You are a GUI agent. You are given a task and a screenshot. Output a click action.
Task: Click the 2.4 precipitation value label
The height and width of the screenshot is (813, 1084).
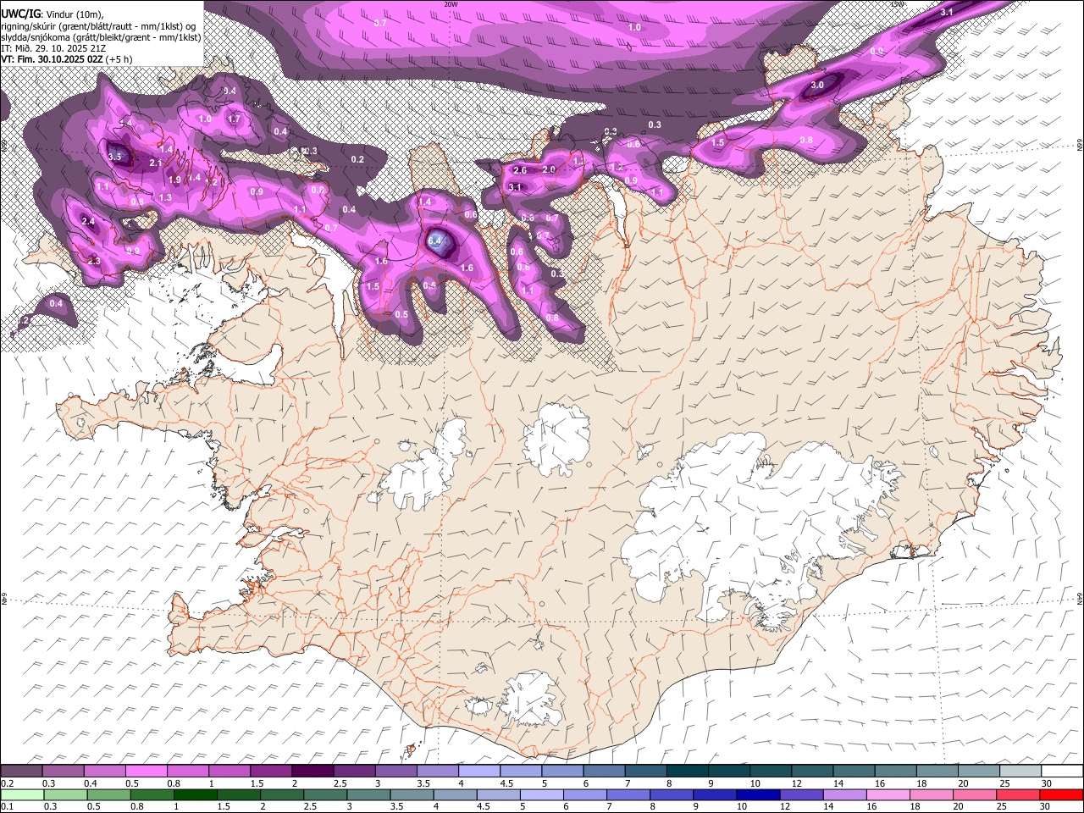[88, 221]
